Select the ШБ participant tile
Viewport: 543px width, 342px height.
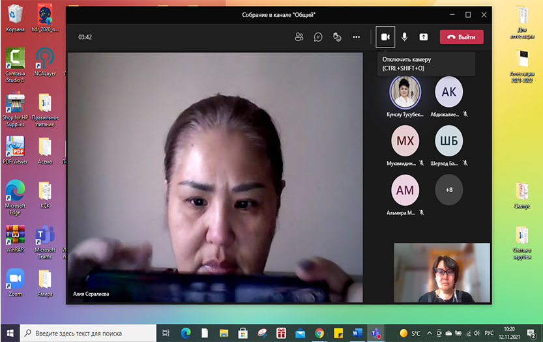click(448, 141)
